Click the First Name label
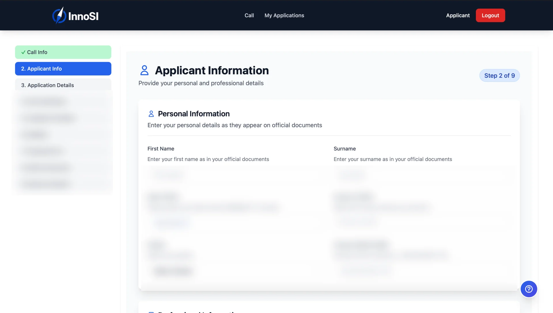This screenshot has width=553, height=313. point(161,149)
